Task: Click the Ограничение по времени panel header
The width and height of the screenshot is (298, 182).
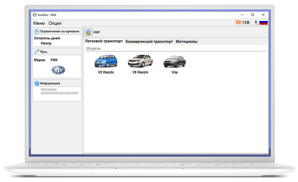Action: click(57, 31)
